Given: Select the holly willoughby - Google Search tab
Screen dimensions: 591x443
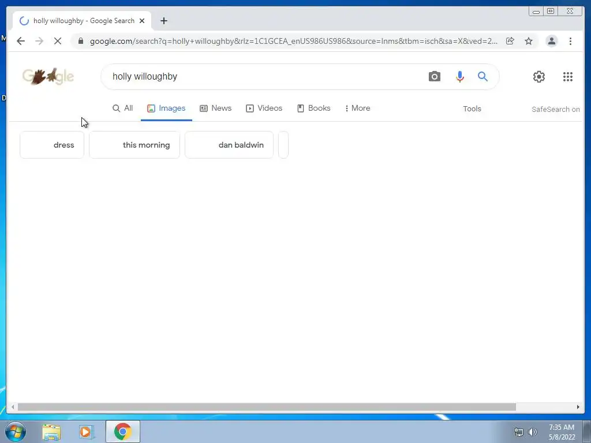Looking at the screenshot, I should 82,21.
